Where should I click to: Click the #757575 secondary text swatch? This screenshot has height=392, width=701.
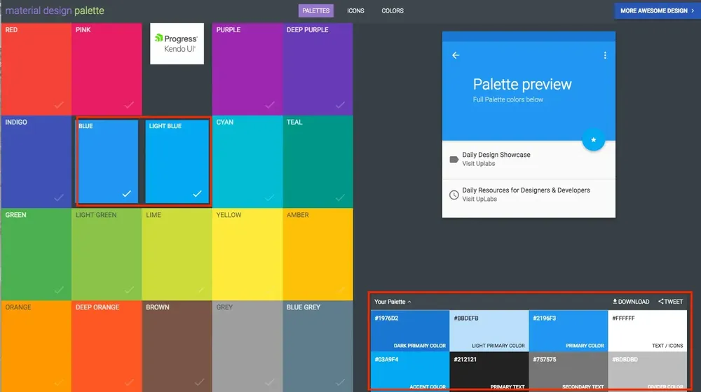pyautogui.click(x=569, y=371)
